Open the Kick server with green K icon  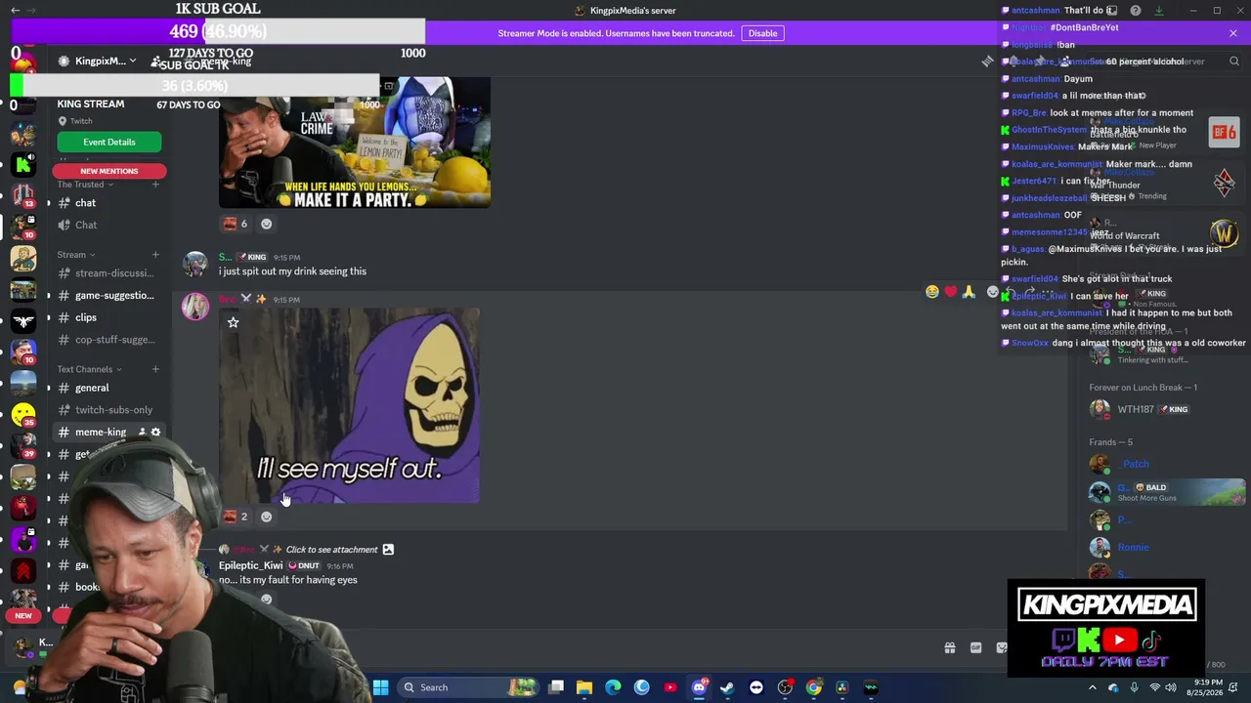pyautogui.click(x=23, y=164)
